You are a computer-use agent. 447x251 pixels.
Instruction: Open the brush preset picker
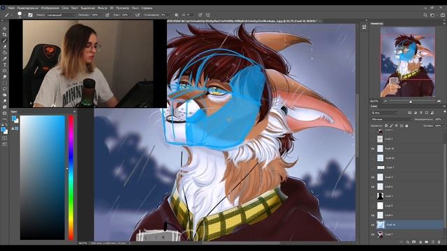[20, 15]
